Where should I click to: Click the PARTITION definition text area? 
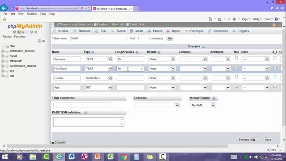coord(88,122)
